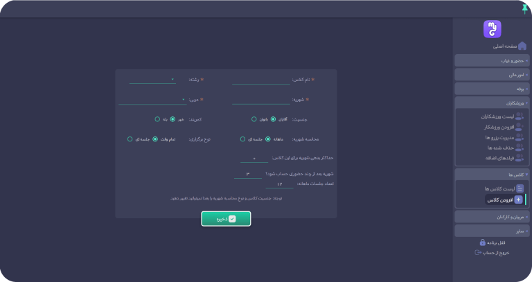Collapse the ورزشکاران sidebar section

click(x=492, y=103)
